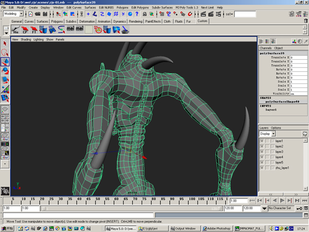Click the first mel script shelf button
The height and width of the screenshot is (232, 309).
pyautogui.click(x=71, y=29)
